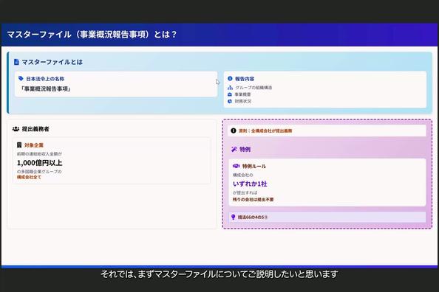Click the info icon beside 報告内容

230,78
